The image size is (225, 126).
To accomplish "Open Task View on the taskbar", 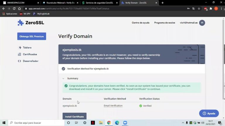I will click(76, 123).
